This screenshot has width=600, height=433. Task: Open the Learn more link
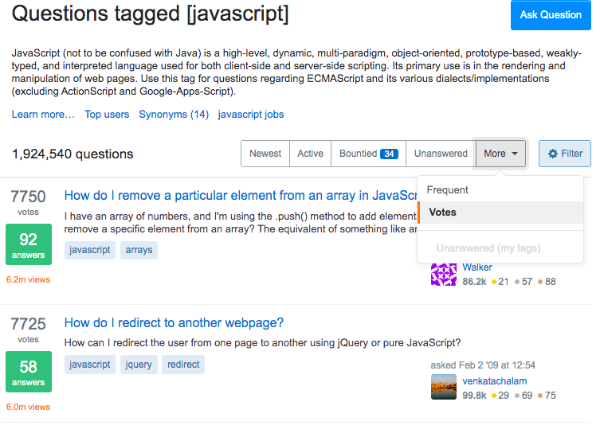(x=43, y=115)
